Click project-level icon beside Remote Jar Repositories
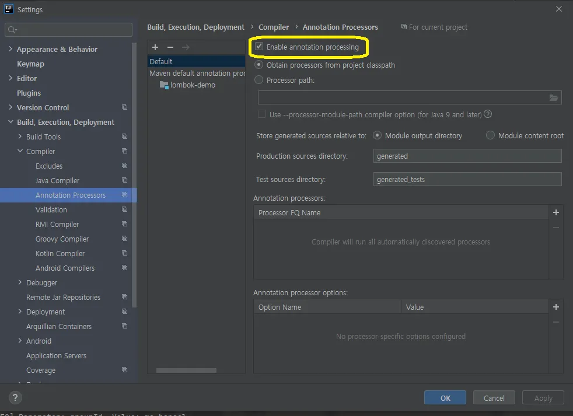The height and width of the screenshot is (416, 573). coord(125,297)
